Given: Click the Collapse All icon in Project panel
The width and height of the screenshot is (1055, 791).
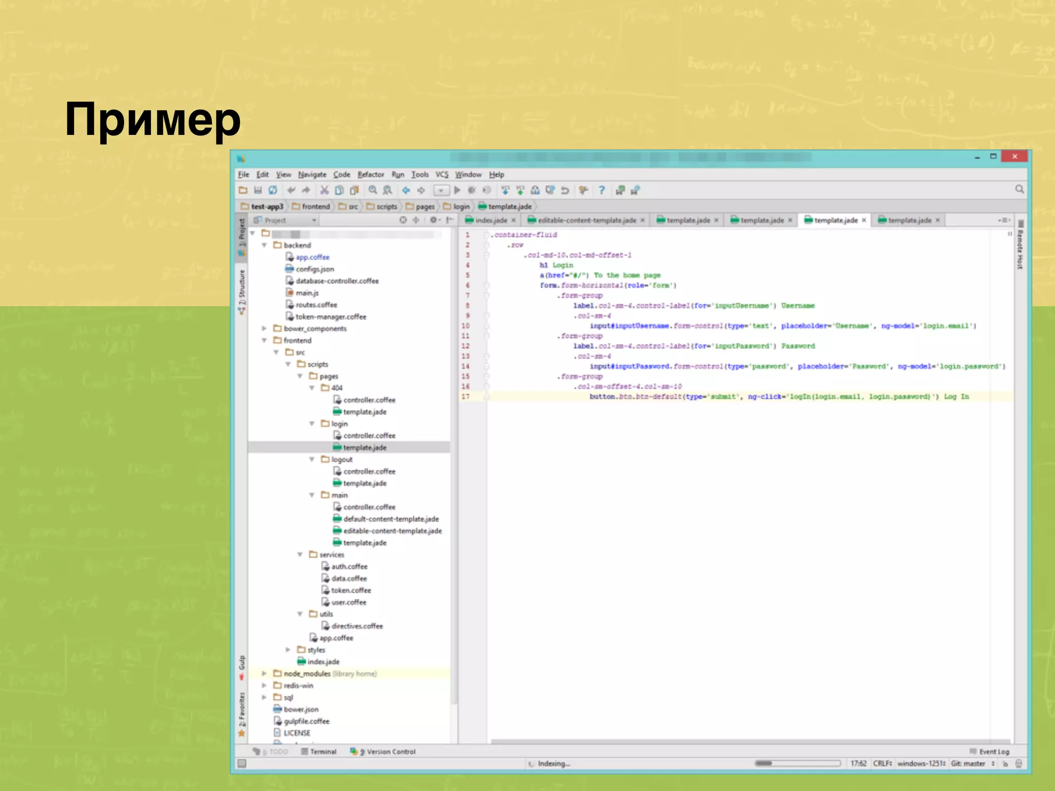Looking at the screenshot, I should click(416, 220).
